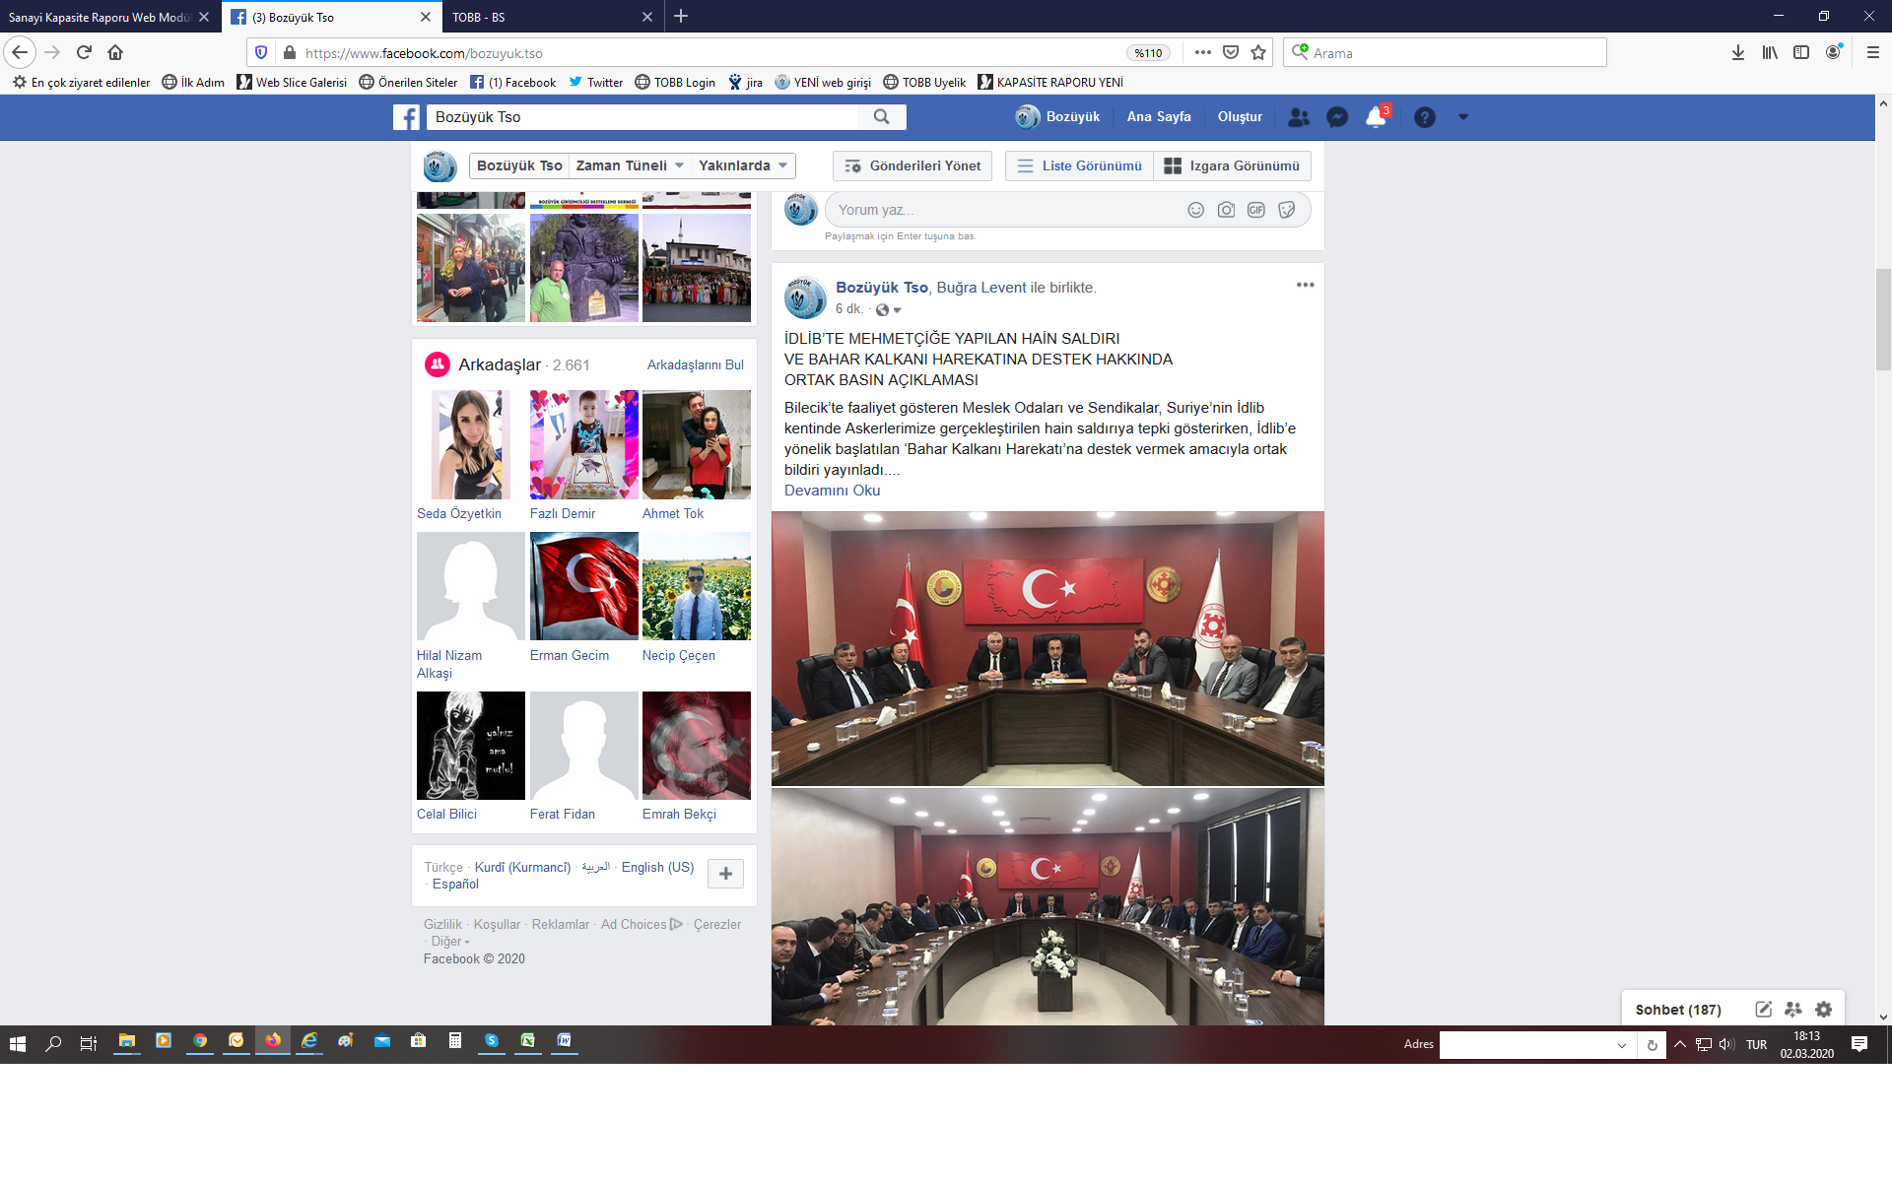Open Buğra Levent profile link
The width and height of the screenshot is (1892, 1184).
980,288
